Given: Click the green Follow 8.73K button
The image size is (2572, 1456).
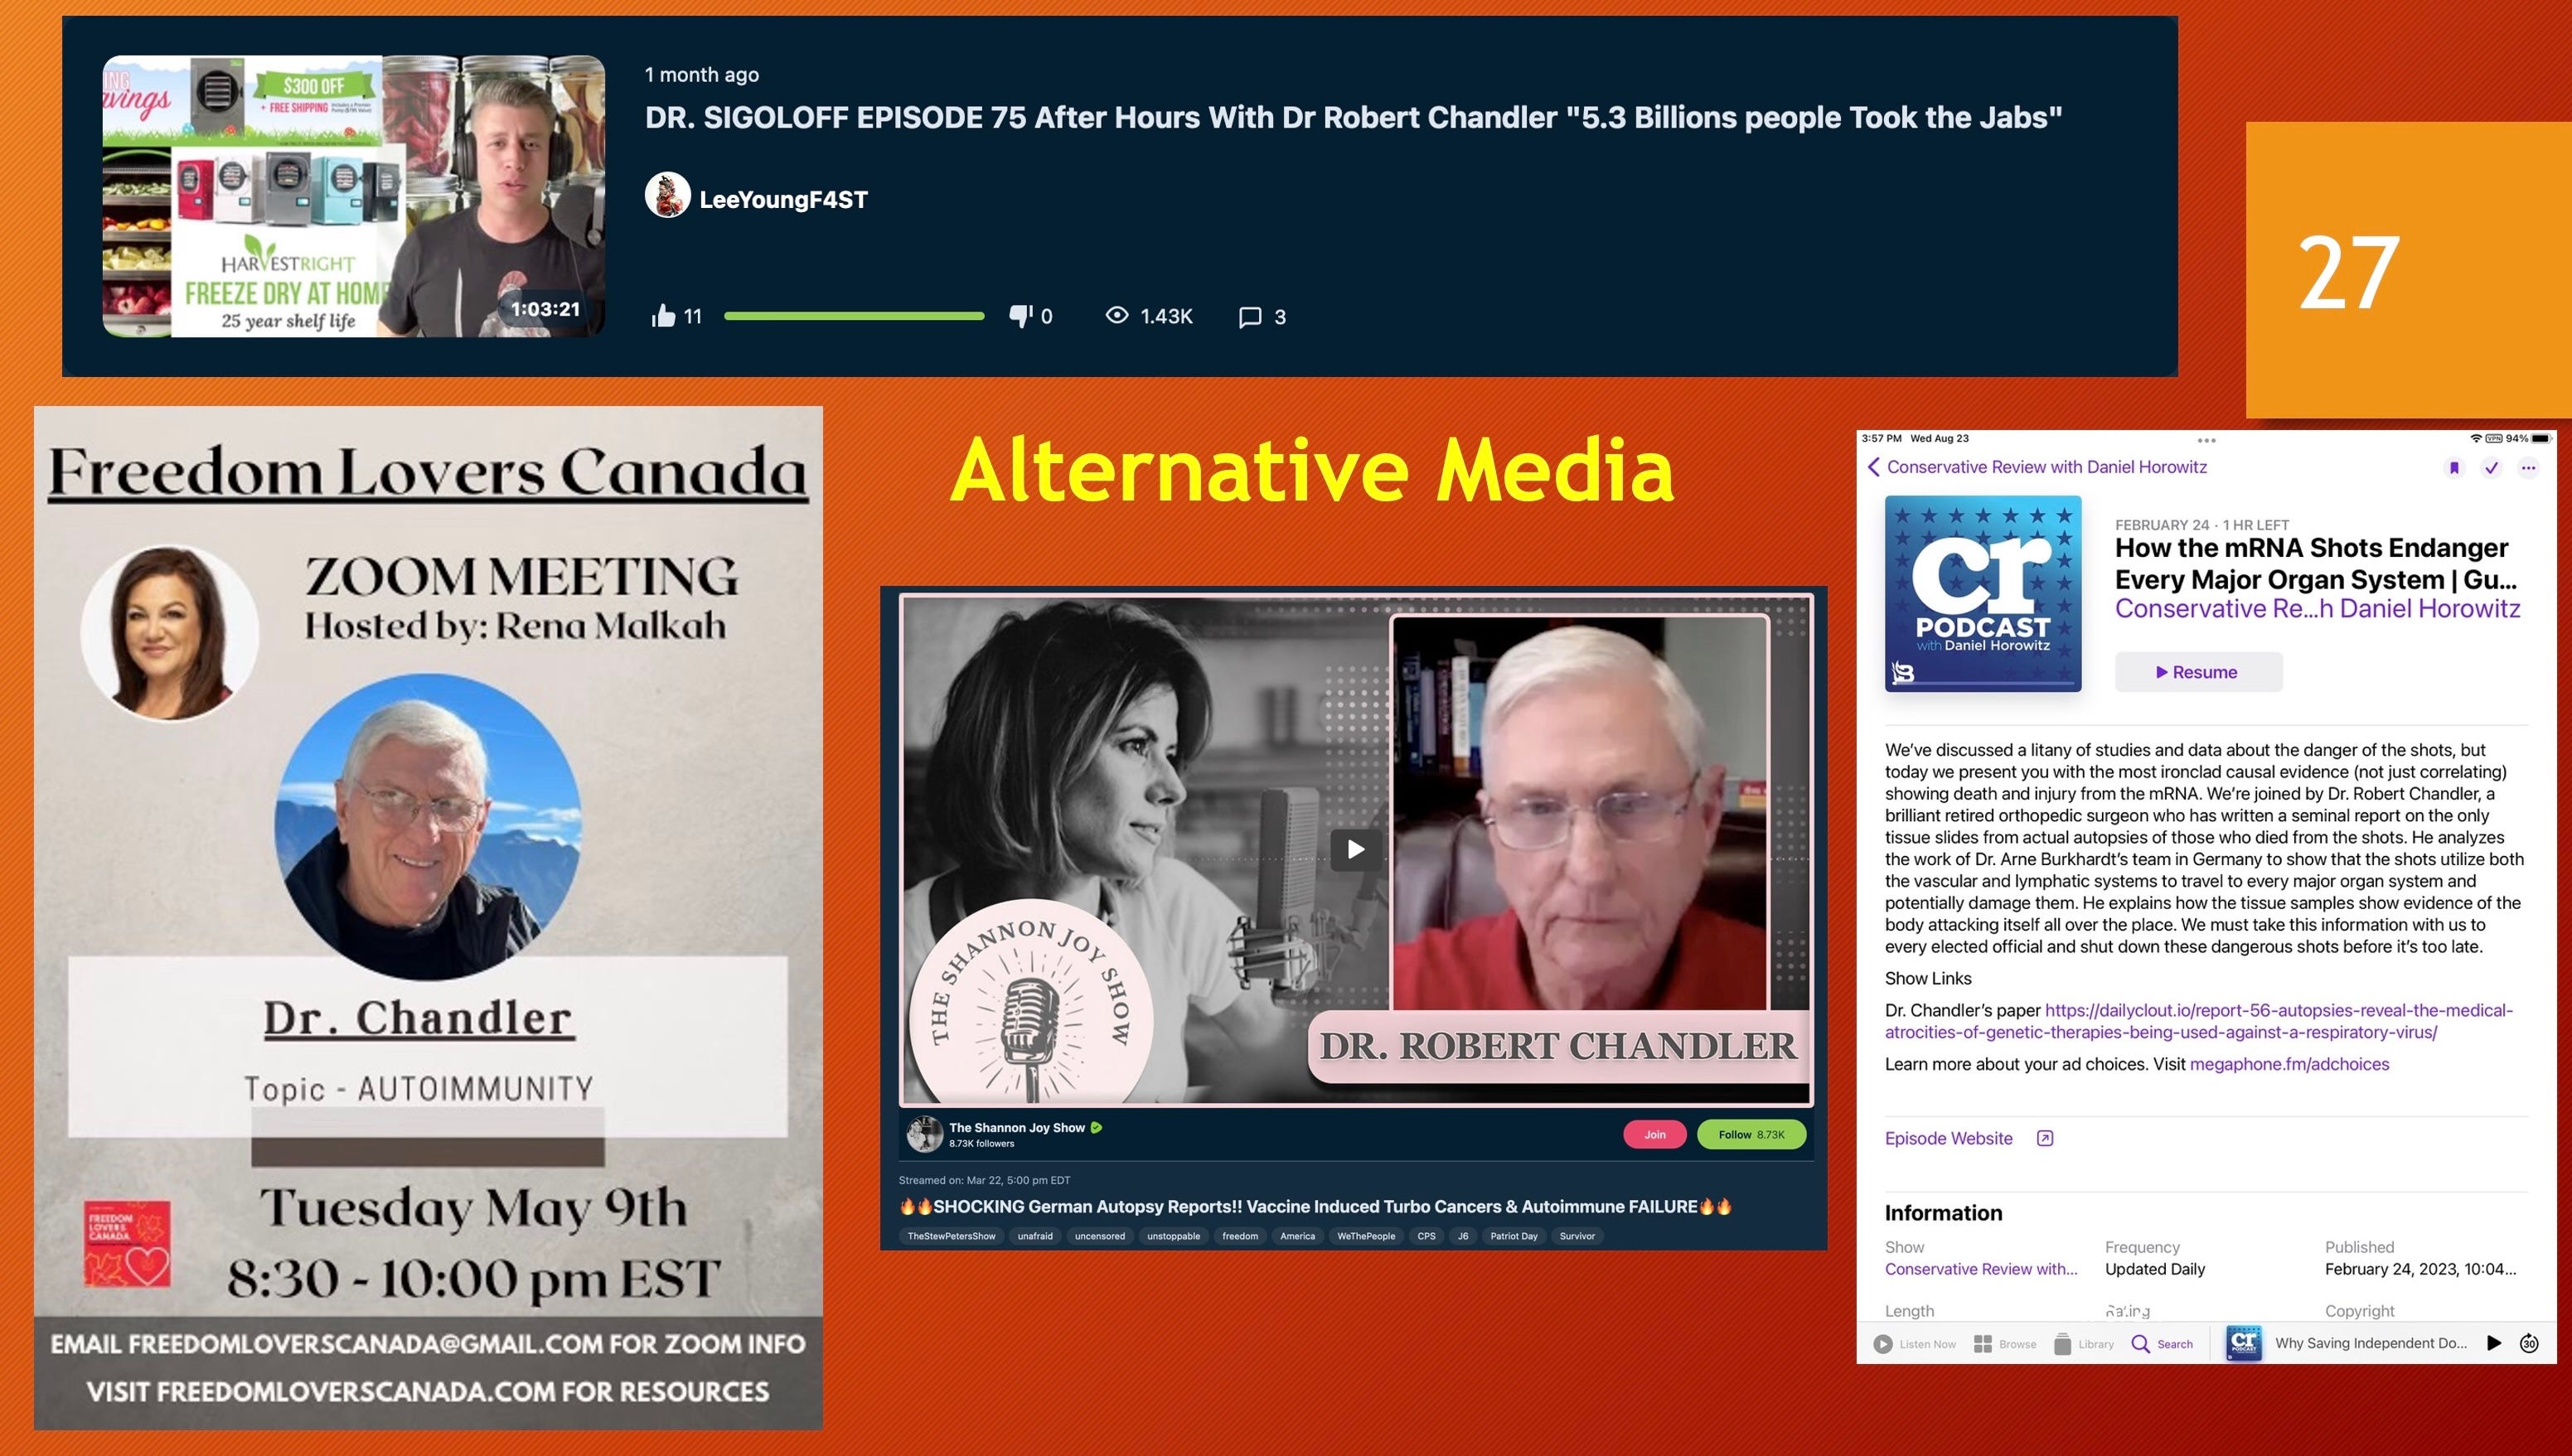Looking at the screenshot, I should (x=1751, y=1134).
